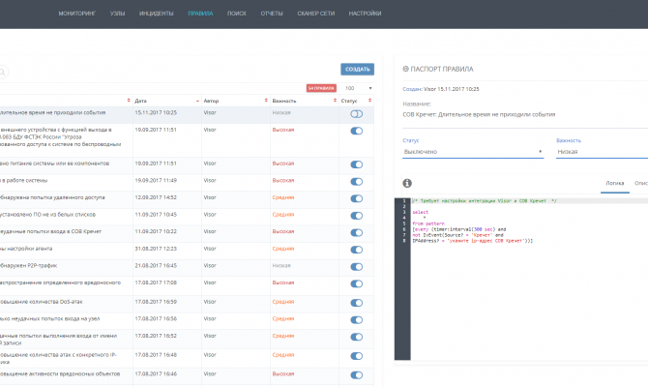Viewport: 648px width, 387px height.
Task: Open the page size dropdown showing 100
Action: click(x=356, y=88)
